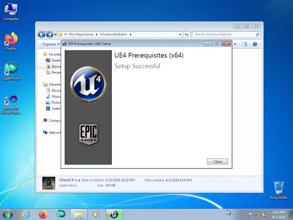The image size is (293, 220).
Task: Select Favorites in navigation pane
Action: (x=52, y=54)
